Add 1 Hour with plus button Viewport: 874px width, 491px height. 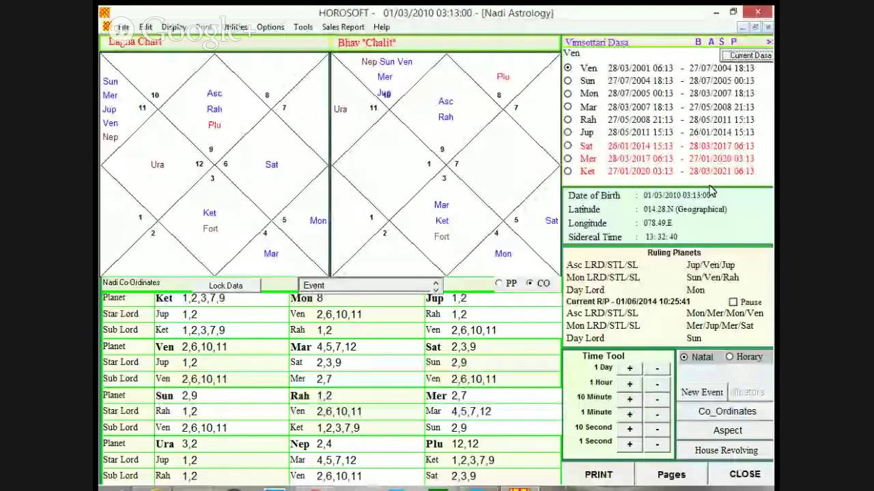(x=630, y=383)
